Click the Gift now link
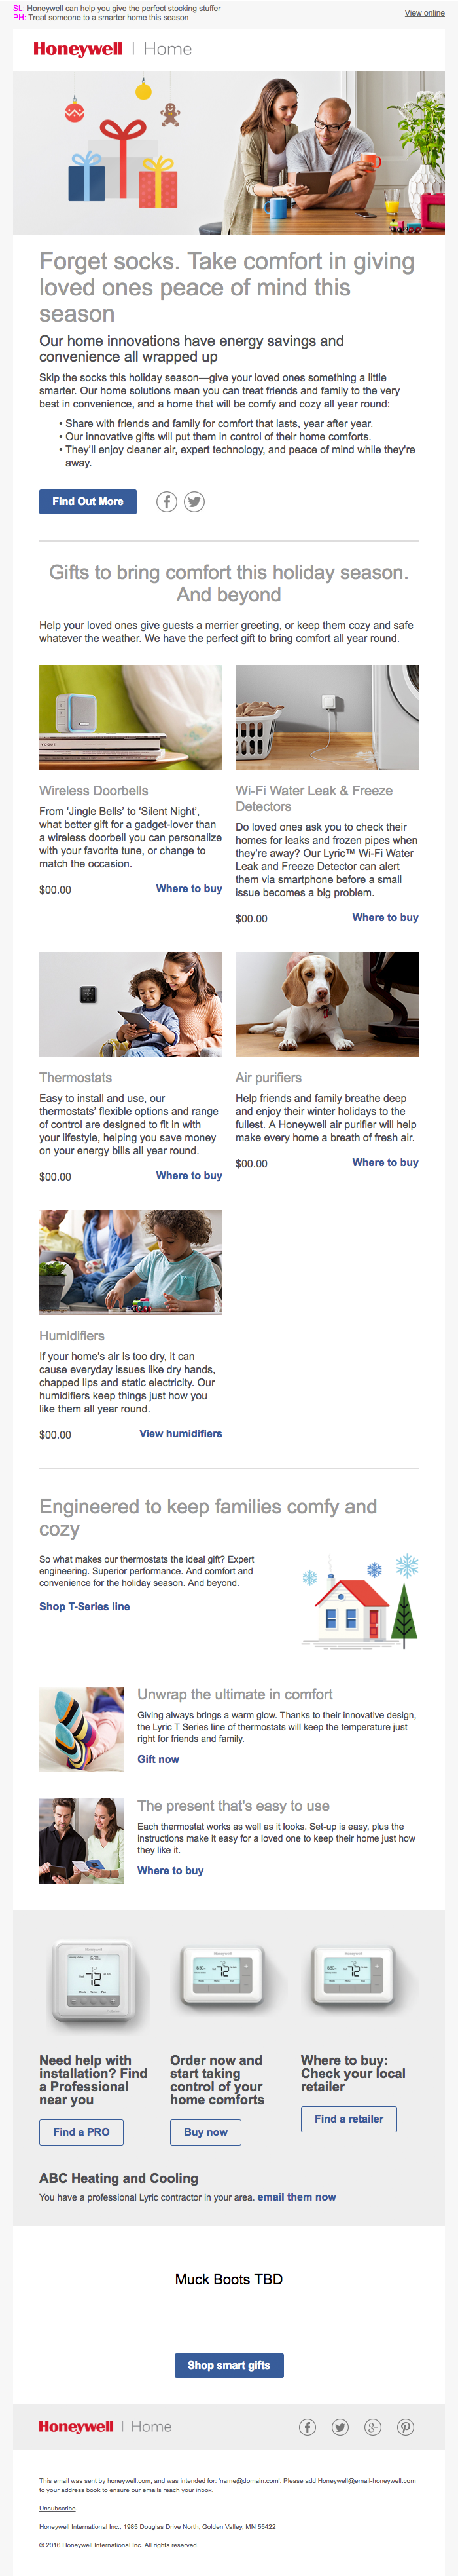This screenshot has width=458, height=2576. [x=158, y=1759]
